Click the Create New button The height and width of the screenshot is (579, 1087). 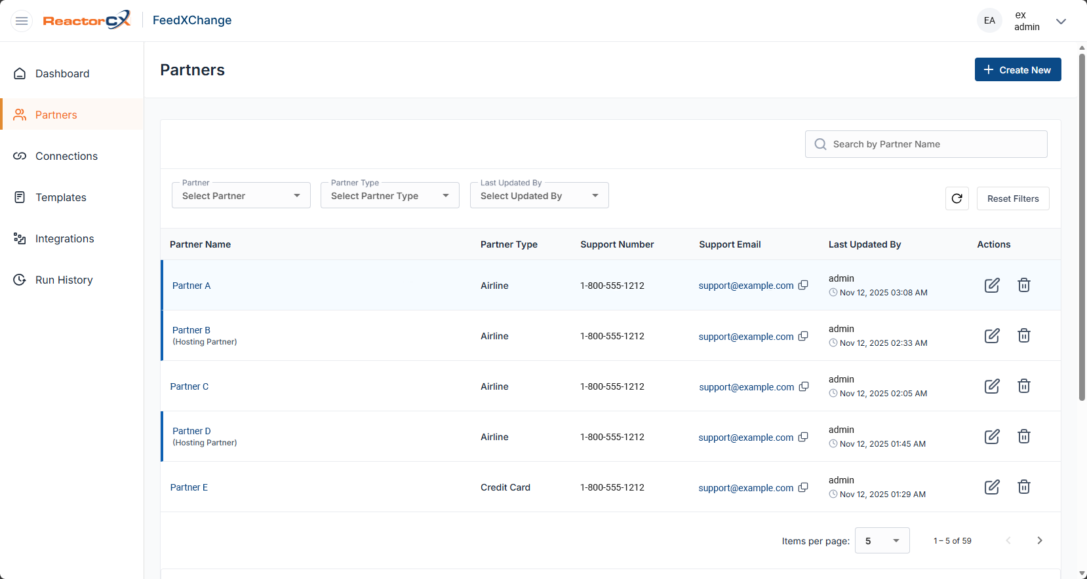click(x=1018, y=70)
